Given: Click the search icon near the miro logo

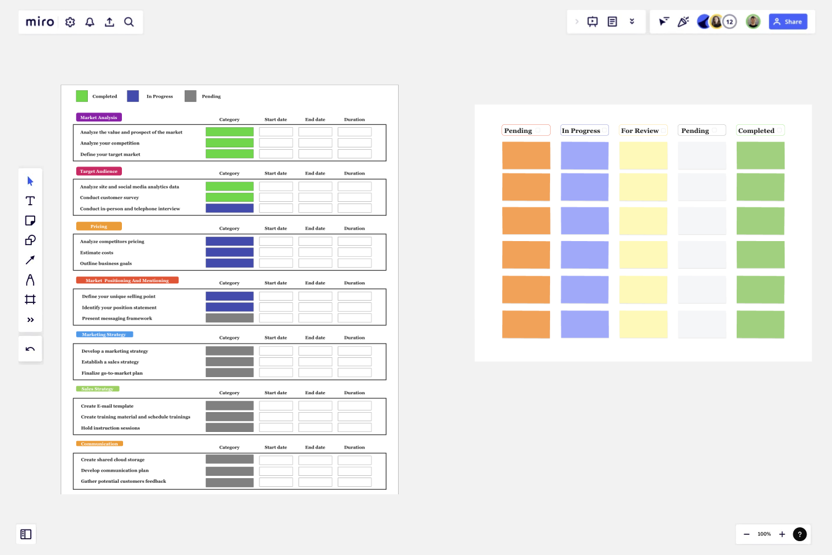Looking at the screenshot, I should (129, 21).
